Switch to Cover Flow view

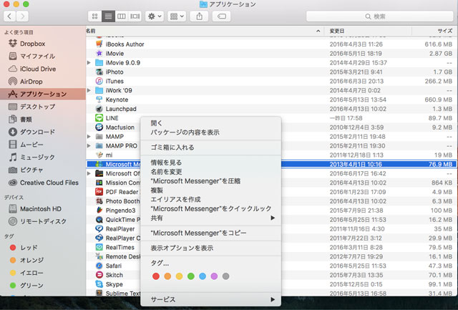pos(135,16)
